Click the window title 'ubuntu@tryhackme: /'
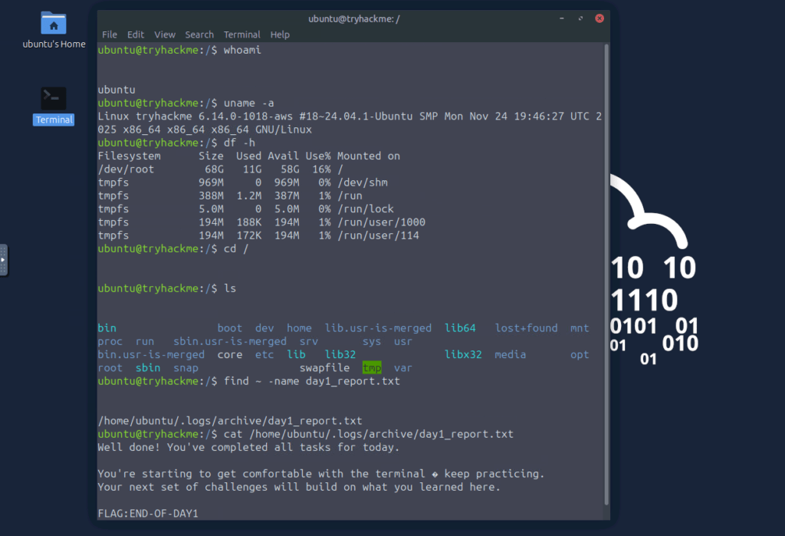The width and height of the screenshot is (785, 536). 353,18
